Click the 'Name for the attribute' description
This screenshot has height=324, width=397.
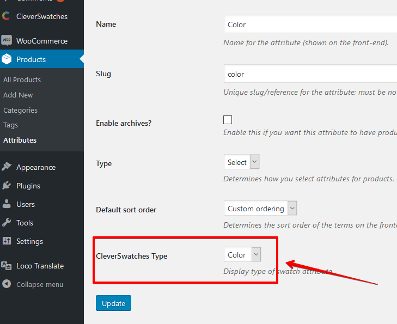click(306, 43)
